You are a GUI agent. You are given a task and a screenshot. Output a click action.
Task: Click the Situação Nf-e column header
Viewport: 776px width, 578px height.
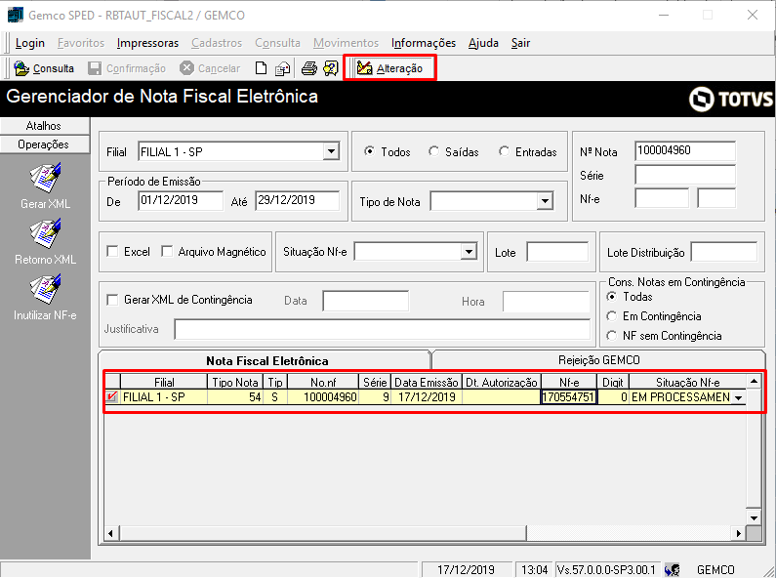[x=688, y=382]
